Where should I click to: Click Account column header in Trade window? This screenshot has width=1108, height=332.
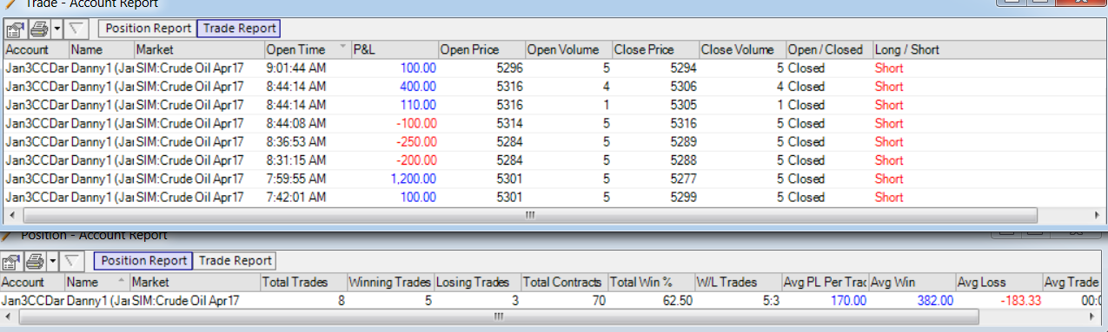(x=36, y=49)
